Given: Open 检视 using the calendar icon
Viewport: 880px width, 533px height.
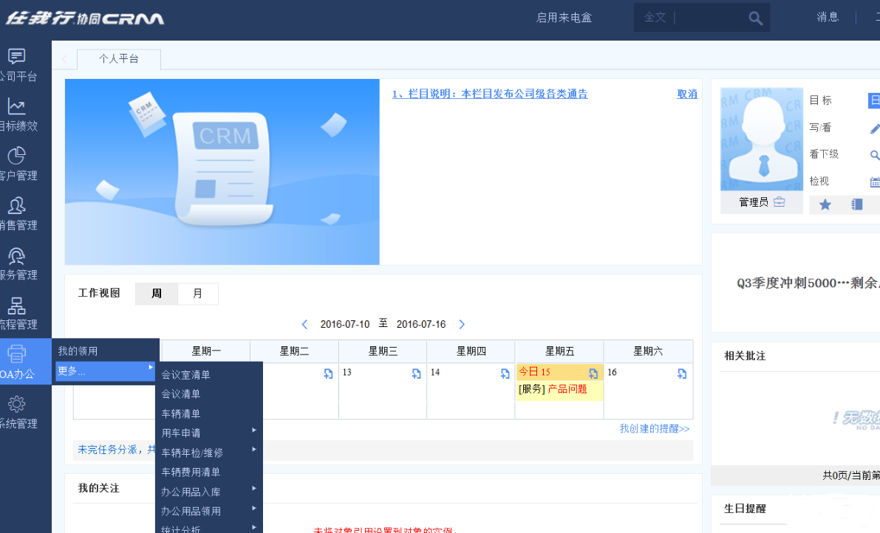Looking at the screenshot, I should click(x=875, y=181).
